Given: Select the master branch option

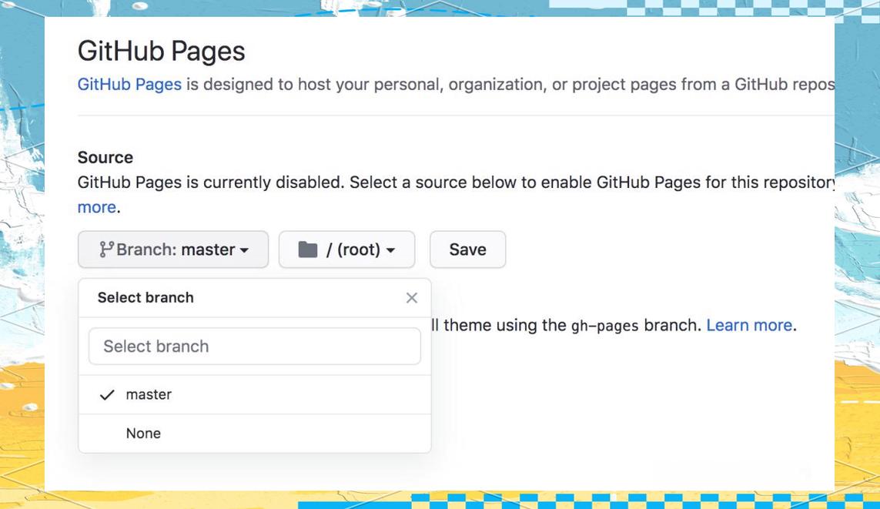Looking at the screenshot, I should [x=255, y=394].
